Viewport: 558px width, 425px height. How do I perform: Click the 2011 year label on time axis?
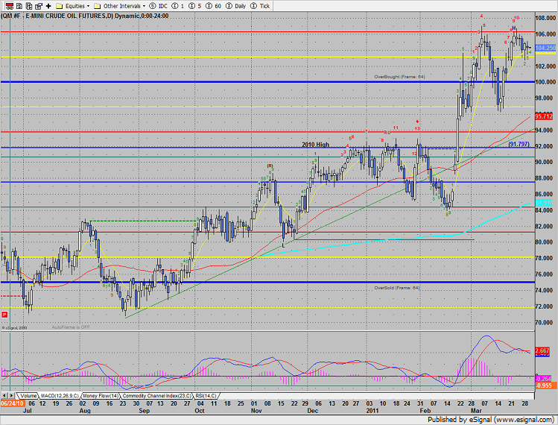tap(372, 411)
